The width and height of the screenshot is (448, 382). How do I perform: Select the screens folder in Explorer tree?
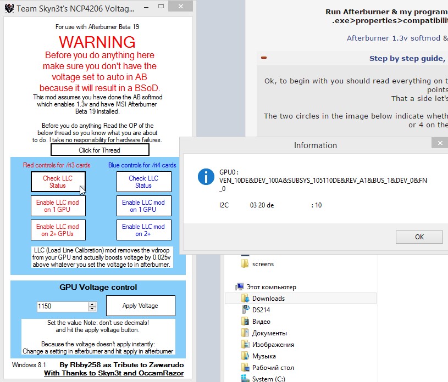point(263,264)
